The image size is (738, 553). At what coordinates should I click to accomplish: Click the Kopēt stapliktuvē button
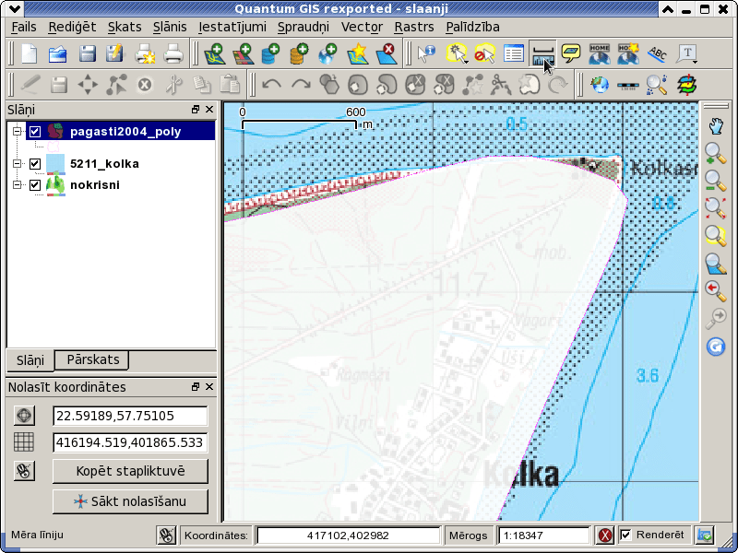coord(130,471)
